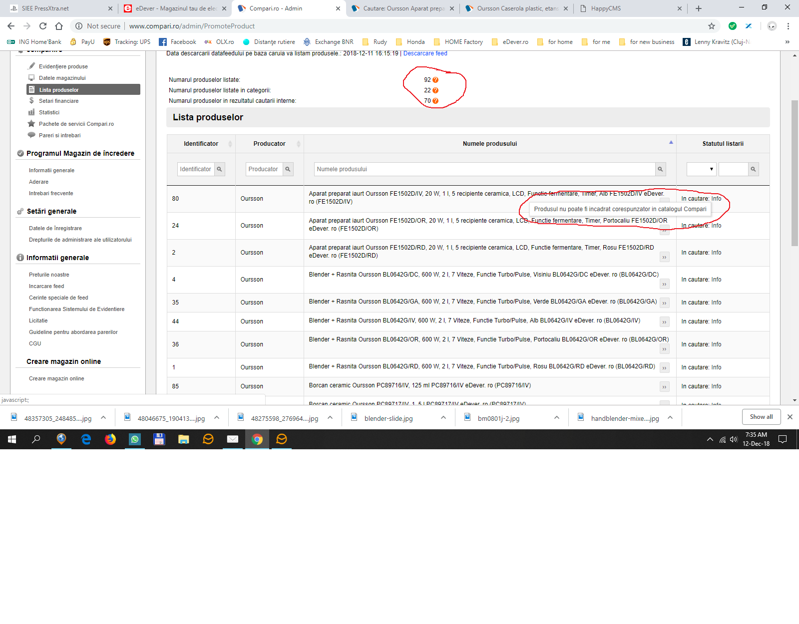Open Licitatie link in sidebar
Image resolution: width=799 pixels, height=624 pixels.
38,320
